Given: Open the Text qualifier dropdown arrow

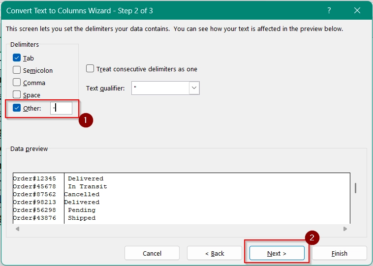Looking at the screenshot, I should point(194,88).
